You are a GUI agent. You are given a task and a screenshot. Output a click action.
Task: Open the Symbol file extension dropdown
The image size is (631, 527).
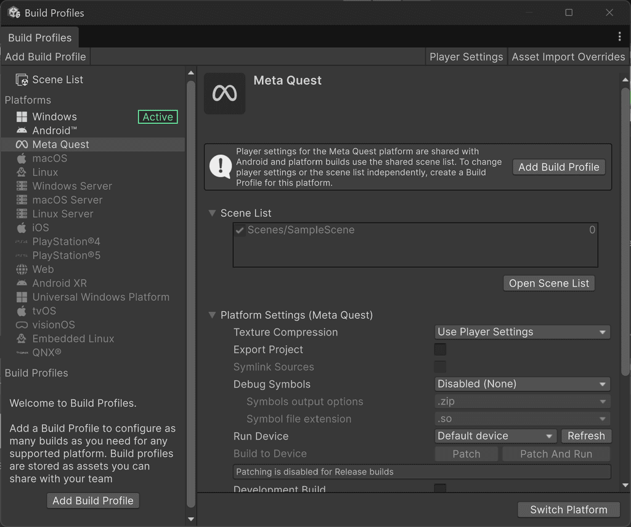tap(523, 419)
